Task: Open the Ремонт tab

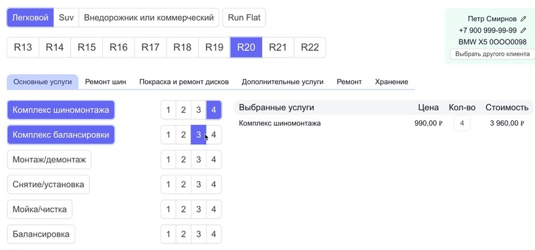Action: [349, 82]
